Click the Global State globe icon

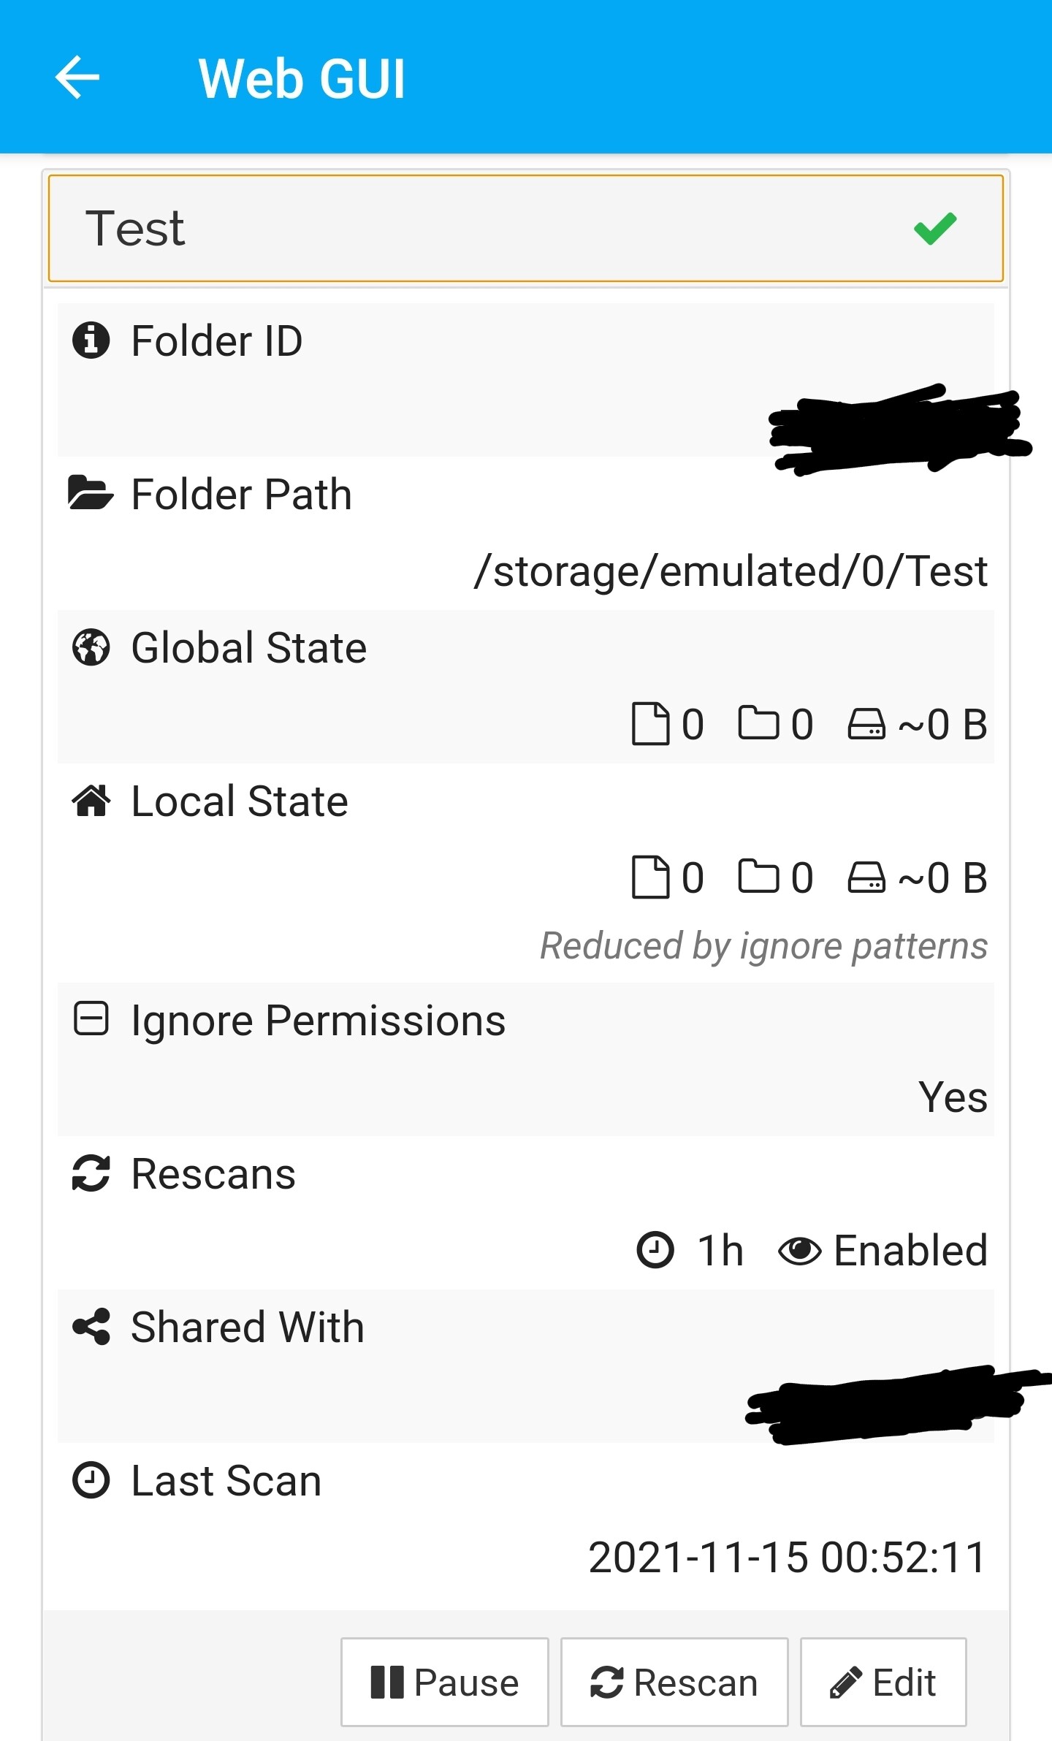91,647
